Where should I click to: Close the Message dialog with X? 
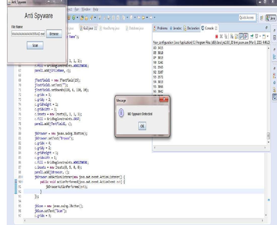click(164, 99)
